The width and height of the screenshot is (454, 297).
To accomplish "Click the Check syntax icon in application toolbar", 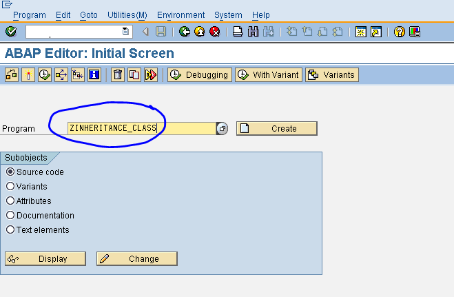I will coord(12,75).
